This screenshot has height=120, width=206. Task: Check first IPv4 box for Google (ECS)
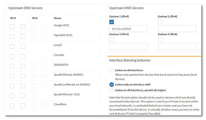pos(12,27)
